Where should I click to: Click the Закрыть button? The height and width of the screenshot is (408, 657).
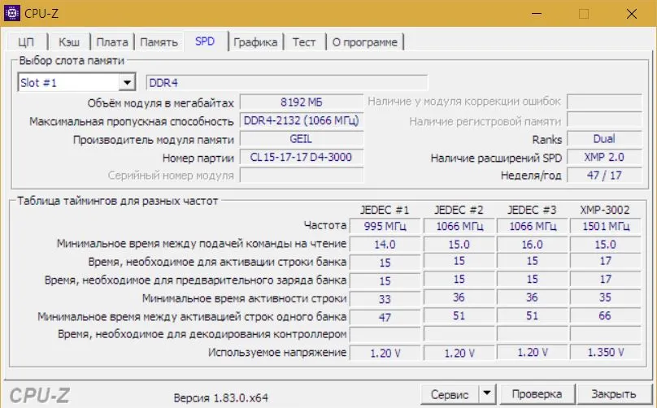click(613, 394)
